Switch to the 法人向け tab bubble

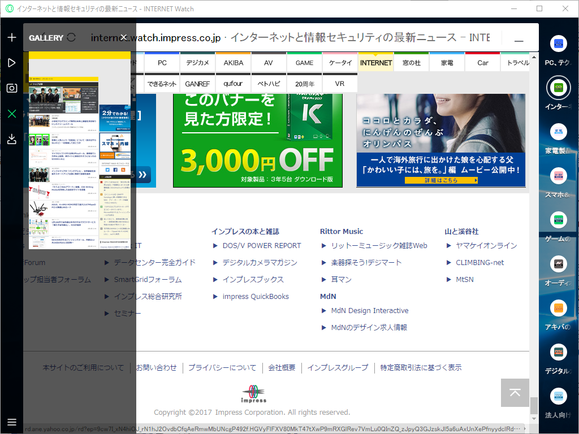558,396
